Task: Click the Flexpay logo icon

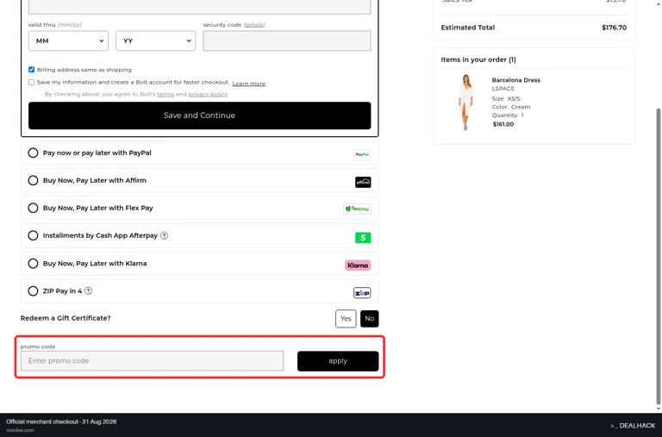Action: pyautogui.click(x=357, y=209)
